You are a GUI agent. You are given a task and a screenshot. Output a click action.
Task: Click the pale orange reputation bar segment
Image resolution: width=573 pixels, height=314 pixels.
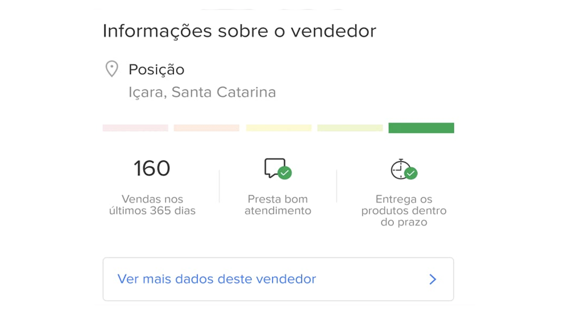click(206, 128)
